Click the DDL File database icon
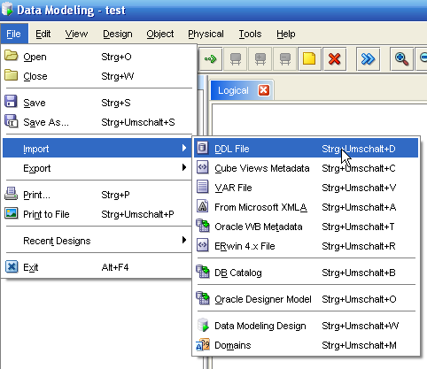Viewport: 427px width, 369px height. click(203, 148)
